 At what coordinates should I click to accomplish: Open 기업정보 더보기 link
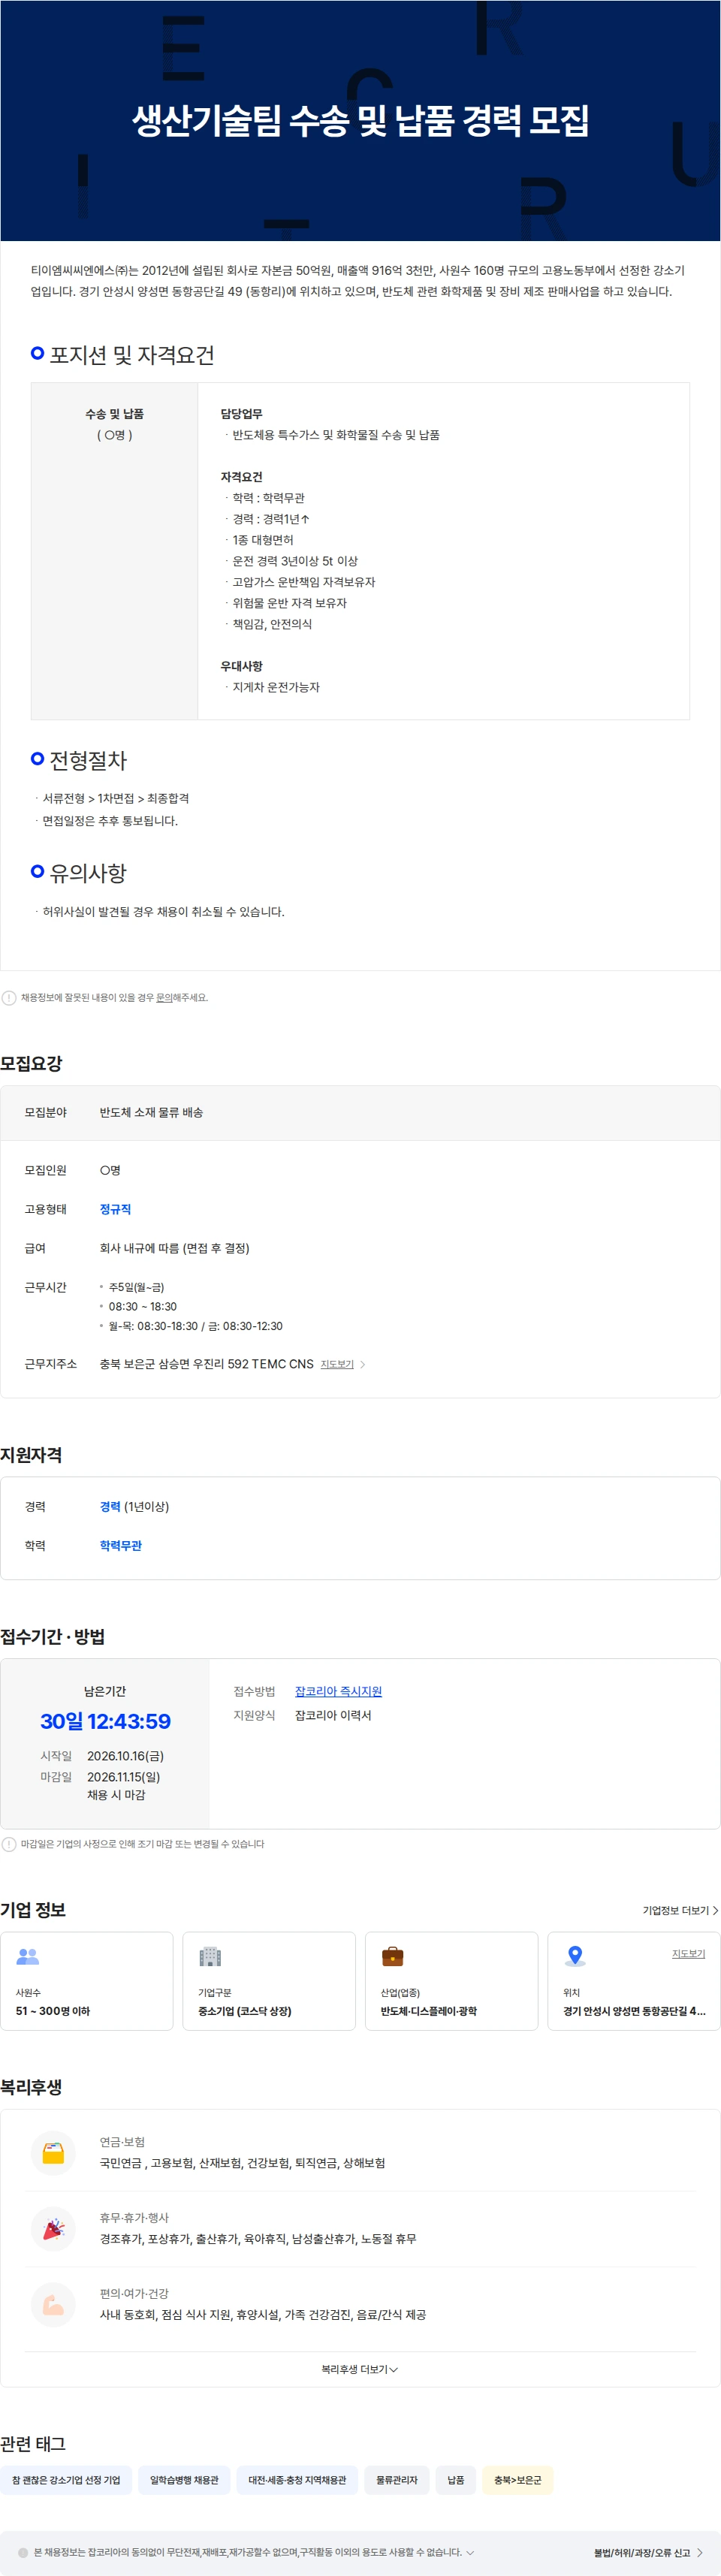pyautogui.click(x=680, y=1910)
